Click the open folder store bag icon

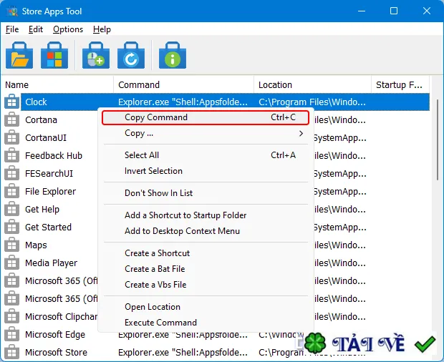pyautogui.click(x=19, y=55)
